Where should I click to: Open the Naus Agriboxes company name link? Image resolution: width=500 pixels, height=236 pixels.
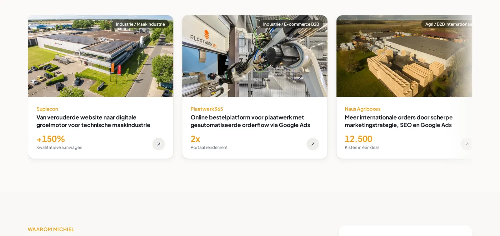[362, 109]
